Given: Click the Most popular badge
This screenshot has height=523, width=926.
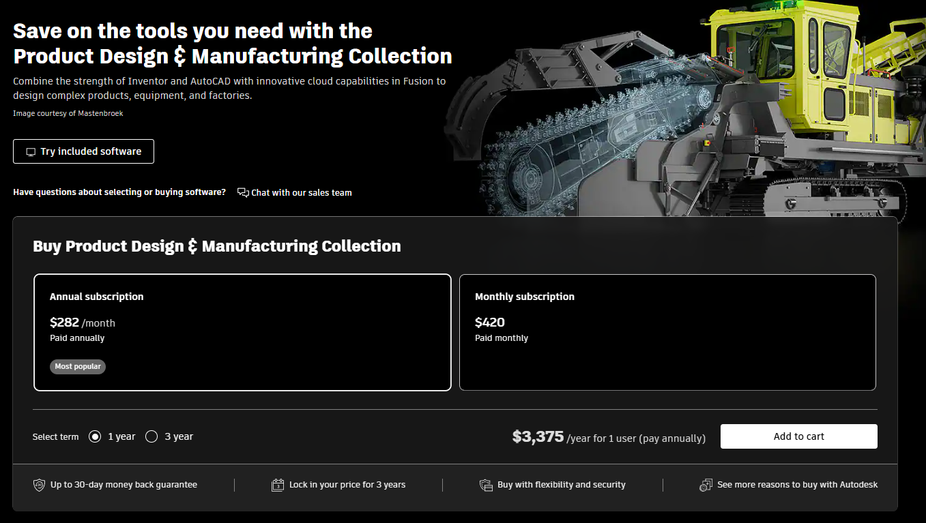Looking at the screenshot, I should coord(78,366).
